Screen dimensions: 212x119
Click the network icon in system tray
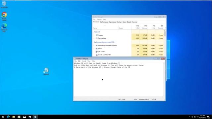[195, 117]
